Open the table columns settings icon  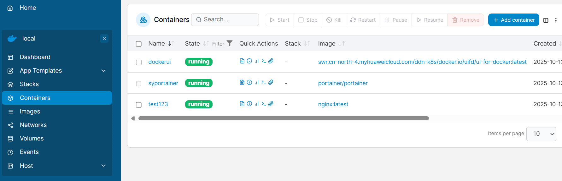[x=546, y=20]
